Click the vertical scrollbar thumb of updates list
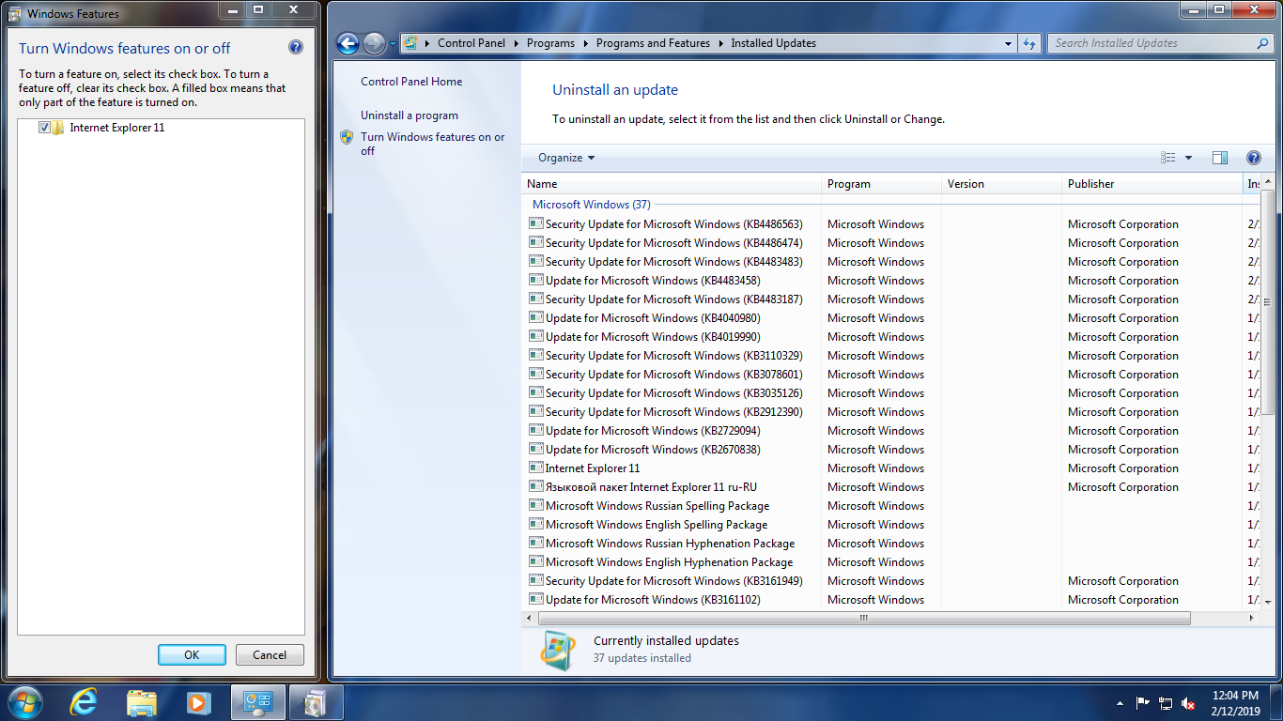 point(1267,301)
